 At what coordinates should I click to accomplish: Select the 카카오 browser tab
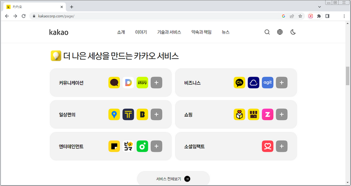(35, 7)
